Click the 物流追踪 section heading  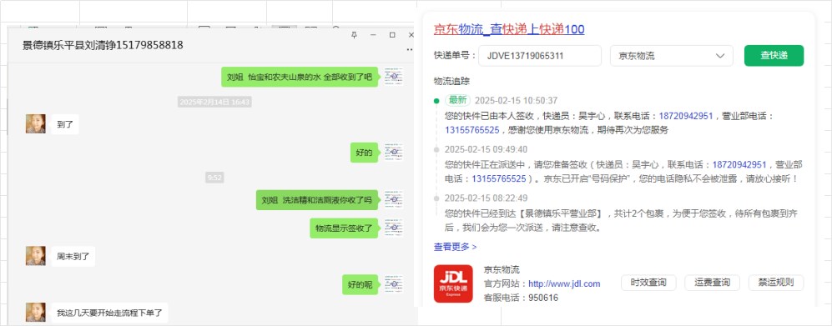[451, 81]
